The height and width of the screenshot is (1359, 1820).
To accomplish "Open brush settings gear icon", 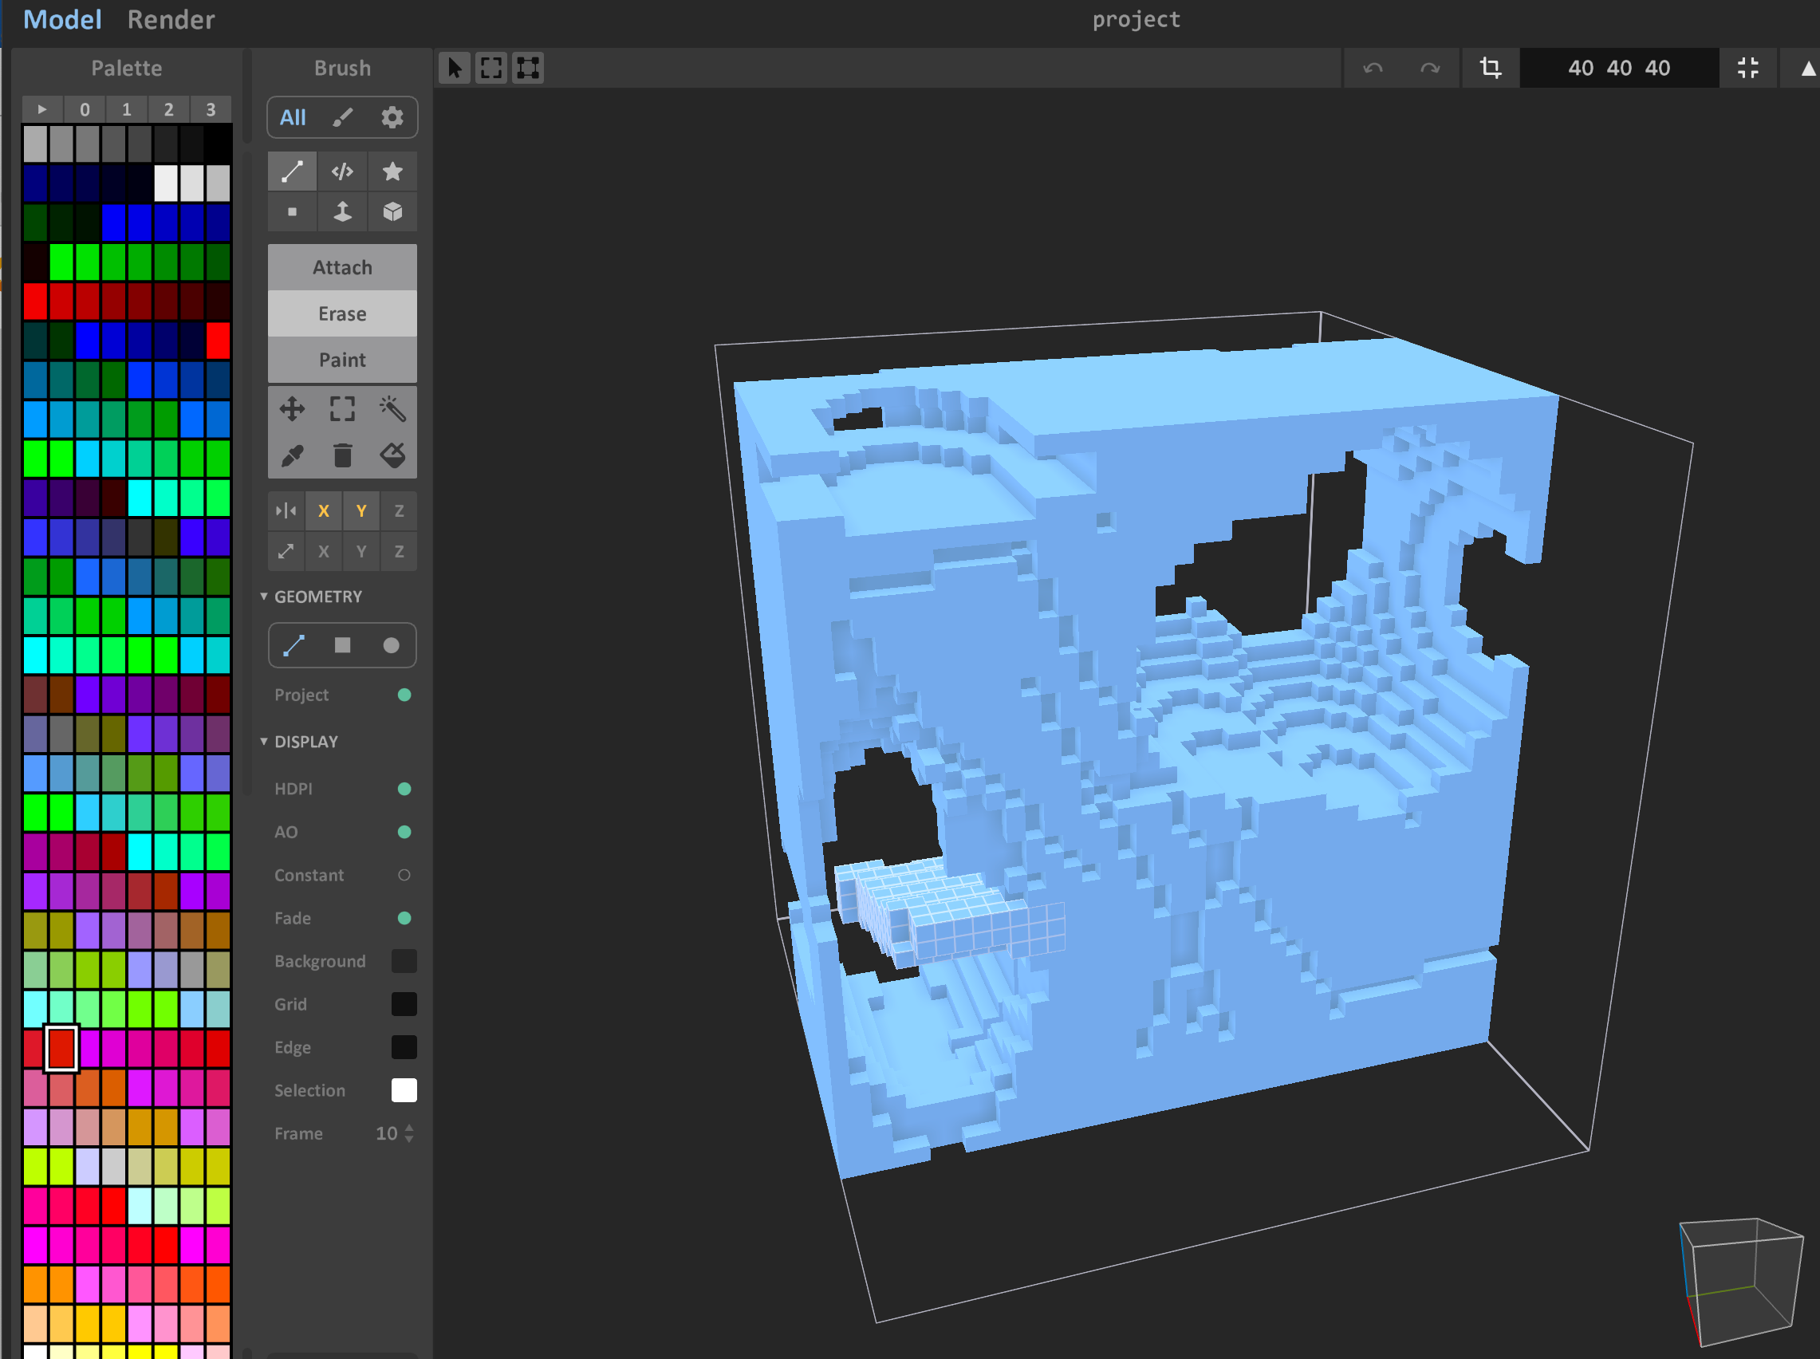I will pyautogui.click(x=392, y=116).
